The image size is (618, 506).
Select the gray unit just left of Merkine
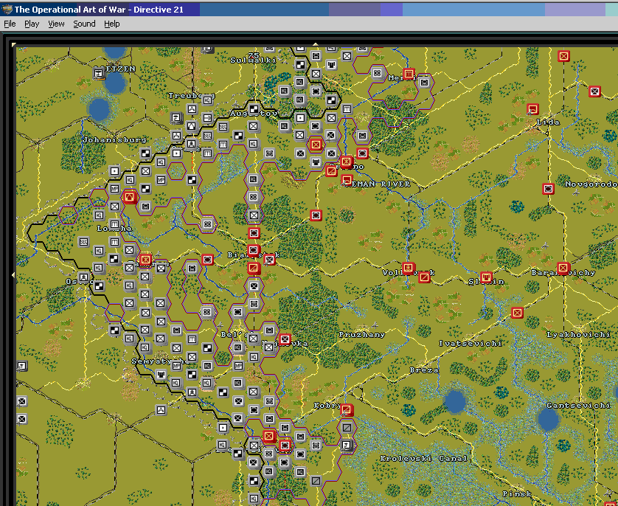point(377,73)
